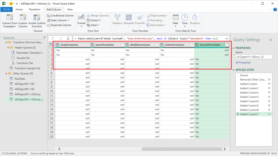The height and width of the screenshot is (156, 278).
Task: Click the All Properties link
Action: [243, 62]
